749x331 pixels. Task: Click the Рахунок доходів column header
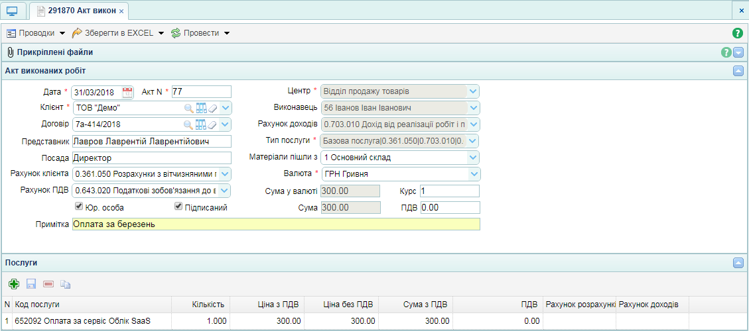click(x=652, y=305)
